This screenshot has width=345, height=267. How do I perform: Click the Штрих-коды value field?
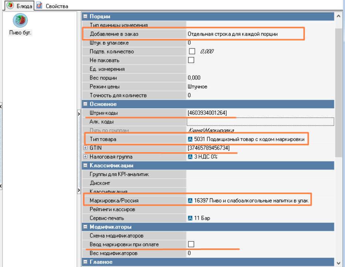(x=259, y=113)
